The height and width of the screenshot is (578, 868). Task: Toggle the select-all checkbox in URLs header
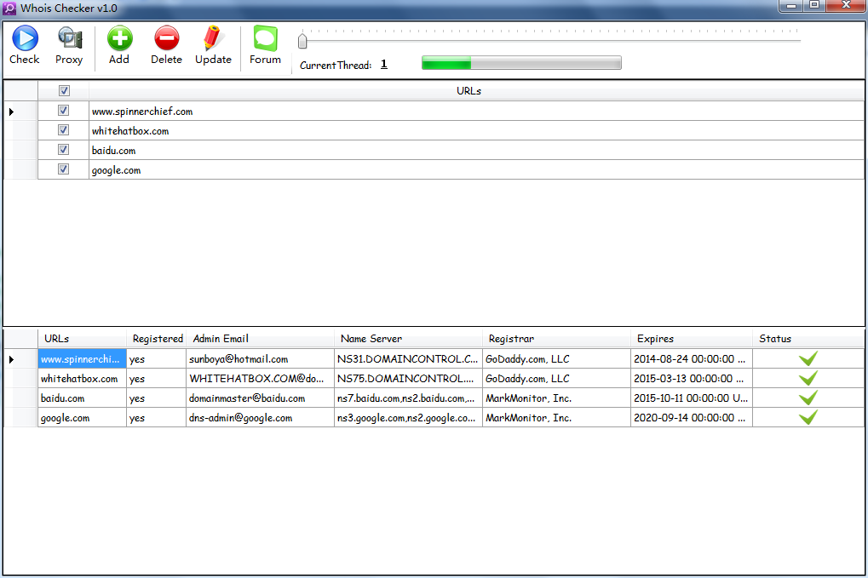[64, 91]
